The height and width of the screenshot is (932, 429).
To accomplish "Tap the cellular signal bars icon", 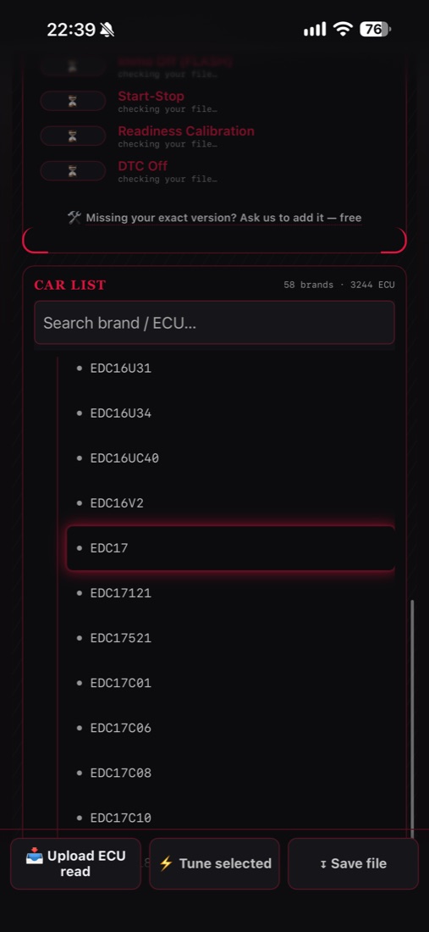I will pyautogui.click(x=315, y=29).
